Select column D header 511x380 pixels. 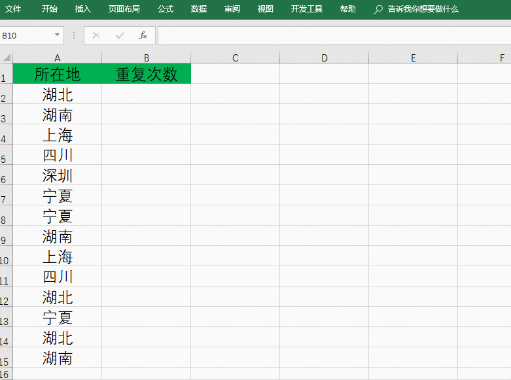coord(325,58)
